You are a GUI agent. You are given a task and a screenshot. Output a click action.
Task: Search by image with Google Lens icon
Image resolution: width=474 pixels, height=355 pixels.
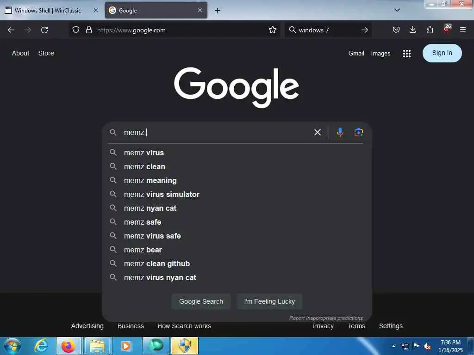pyautogui.click(x=359, y=132)
